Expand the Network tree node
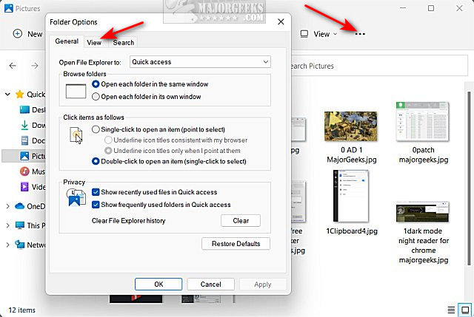This screenshot has width=474, height=317. (x=7, y=245)
